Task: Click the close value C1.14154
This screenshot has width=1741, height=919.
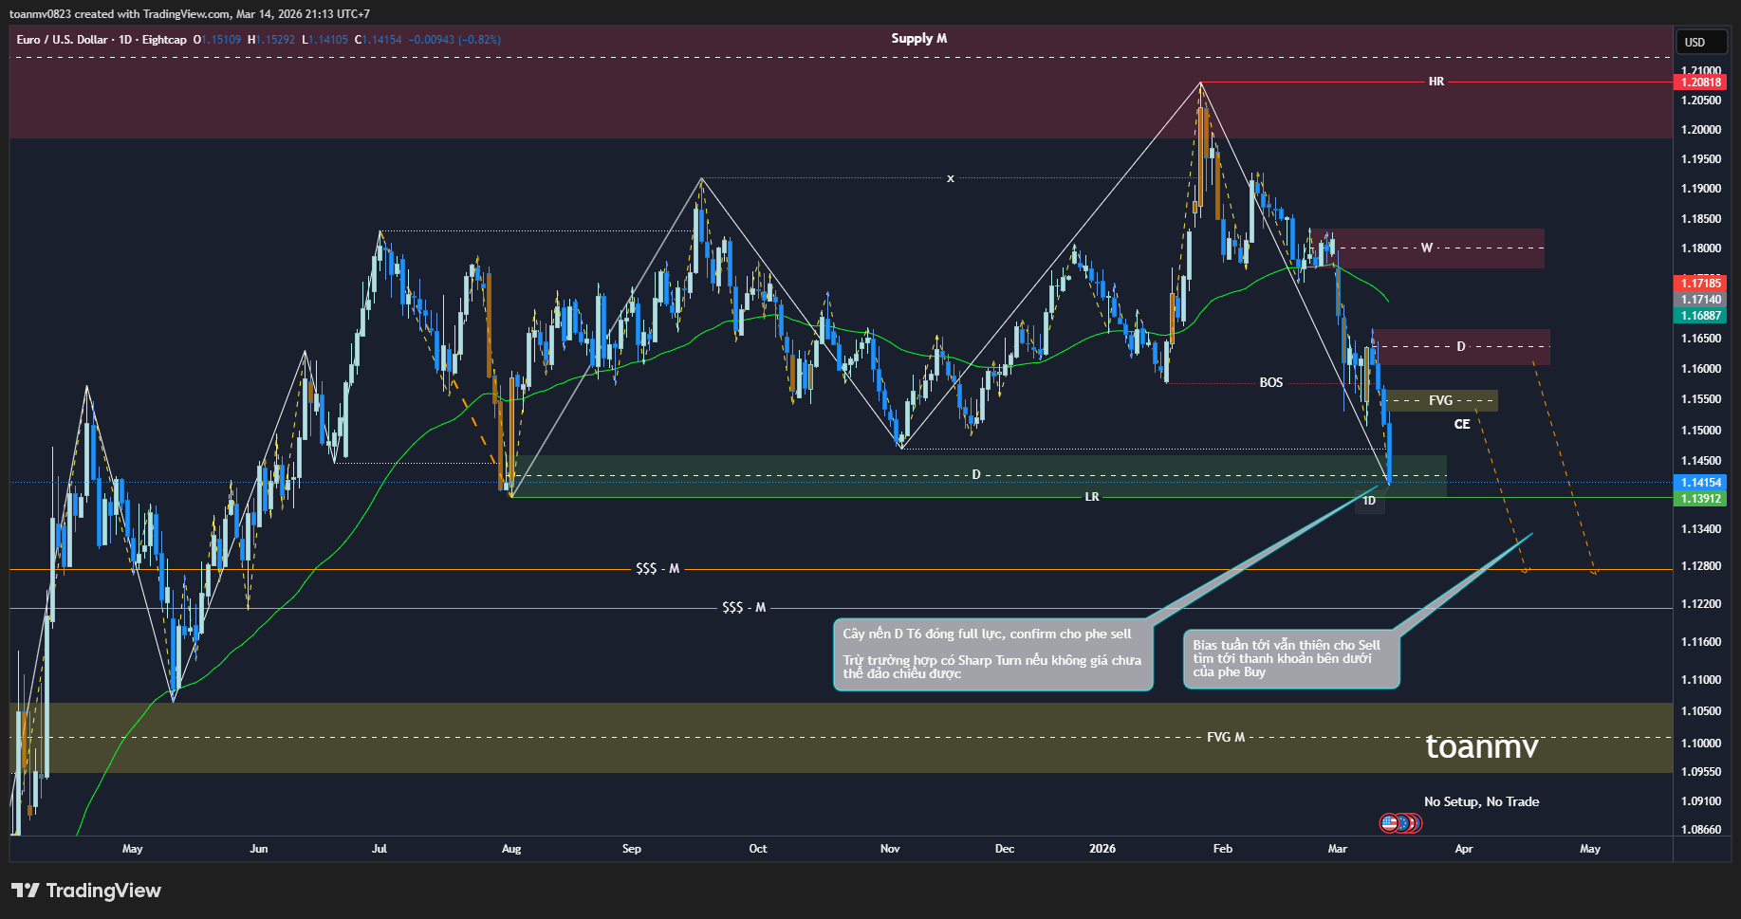Action: point(378,40)
